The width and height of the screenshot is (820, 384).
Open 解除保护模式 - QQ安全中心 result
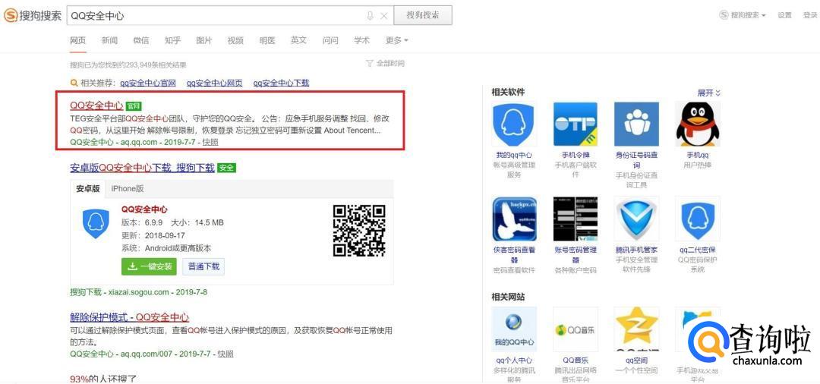tap(130, 317)
